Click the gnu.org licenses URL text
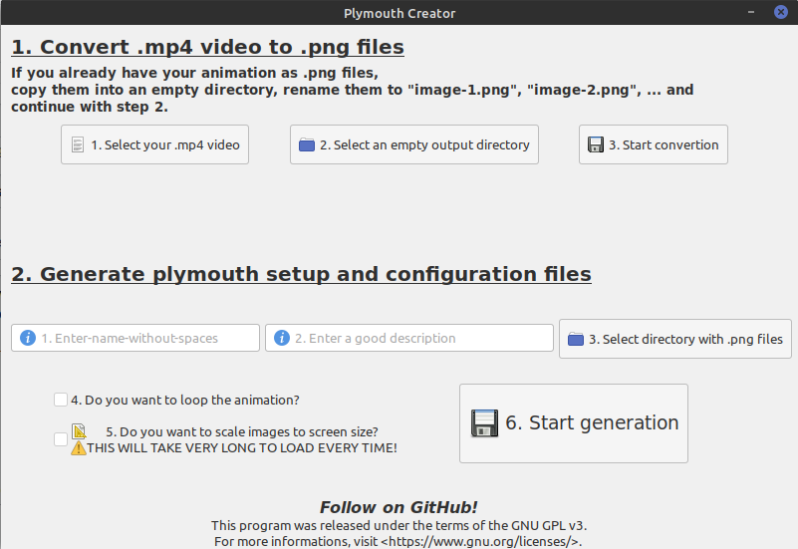Image resolution: width=798 pixels, height=549 pixels. pyautogui.click(x=479, y=541)
